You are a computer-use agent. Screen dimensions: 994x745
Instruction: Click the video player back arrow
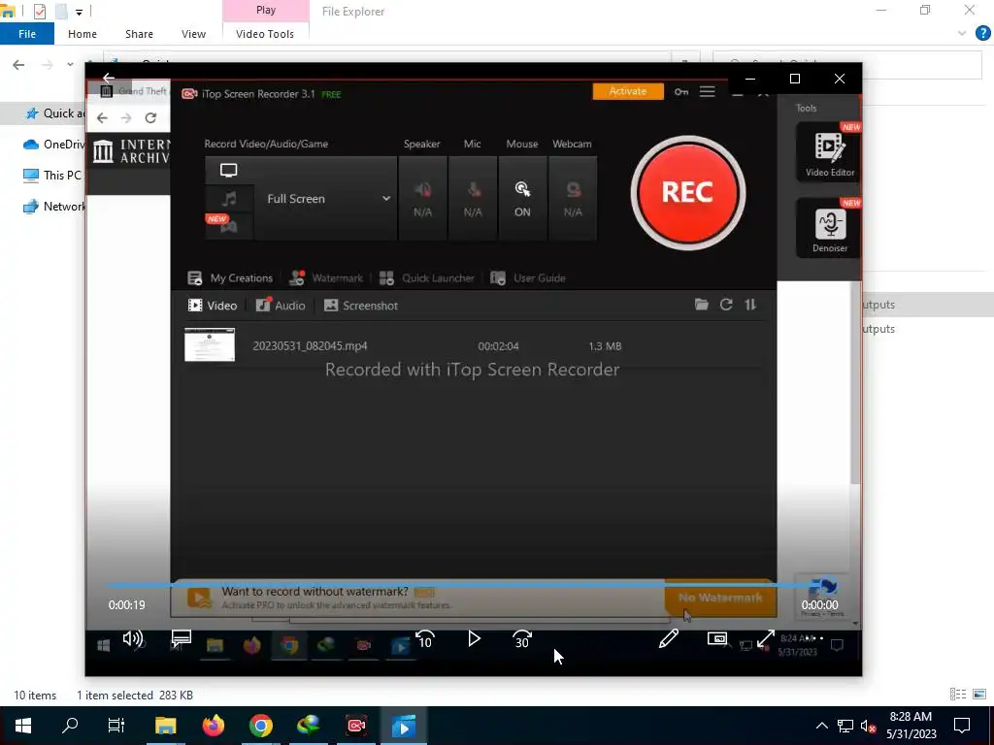pyautogui.click(x=109, y=78)
